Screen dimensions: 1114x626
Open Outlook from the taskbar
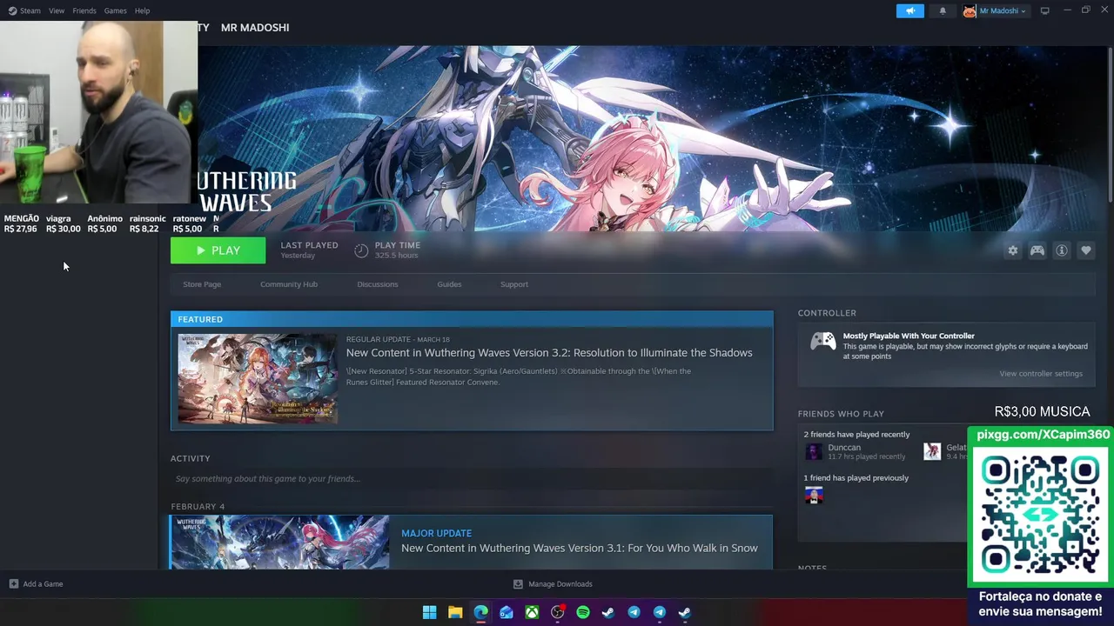[x=507, y=612]
